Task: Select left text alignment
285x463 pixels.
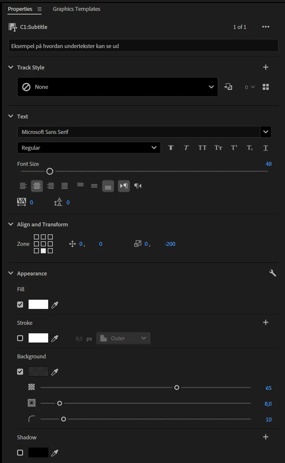Action: pos(23,186)
